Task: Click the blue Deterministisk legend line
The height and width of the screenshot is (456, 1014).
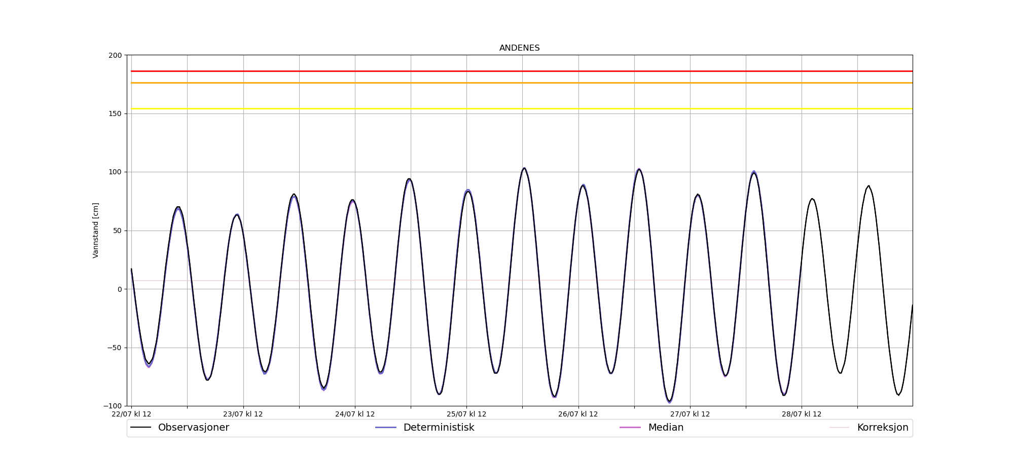Action: (385, 428)
